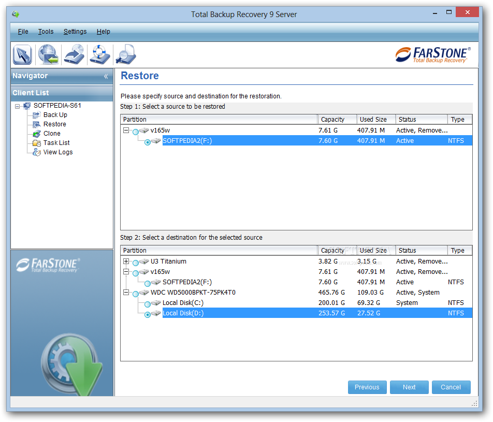
Task: Click drive icon beside U3 Titanium
Action: pos(144,261)
